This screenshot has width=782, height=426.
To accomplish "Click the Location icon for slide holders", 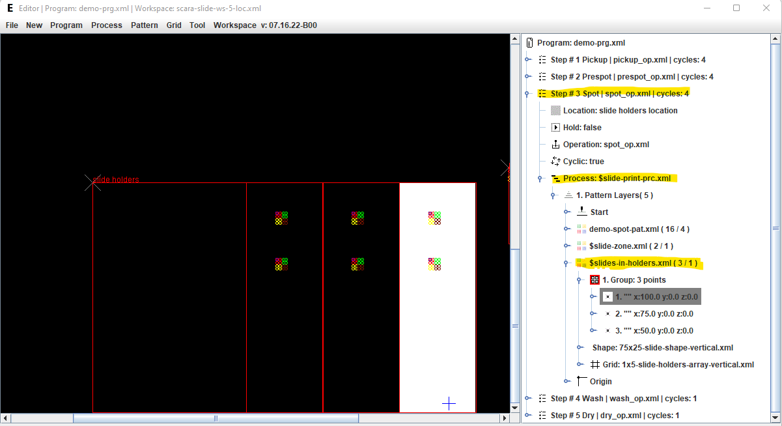I will [555, 111].
